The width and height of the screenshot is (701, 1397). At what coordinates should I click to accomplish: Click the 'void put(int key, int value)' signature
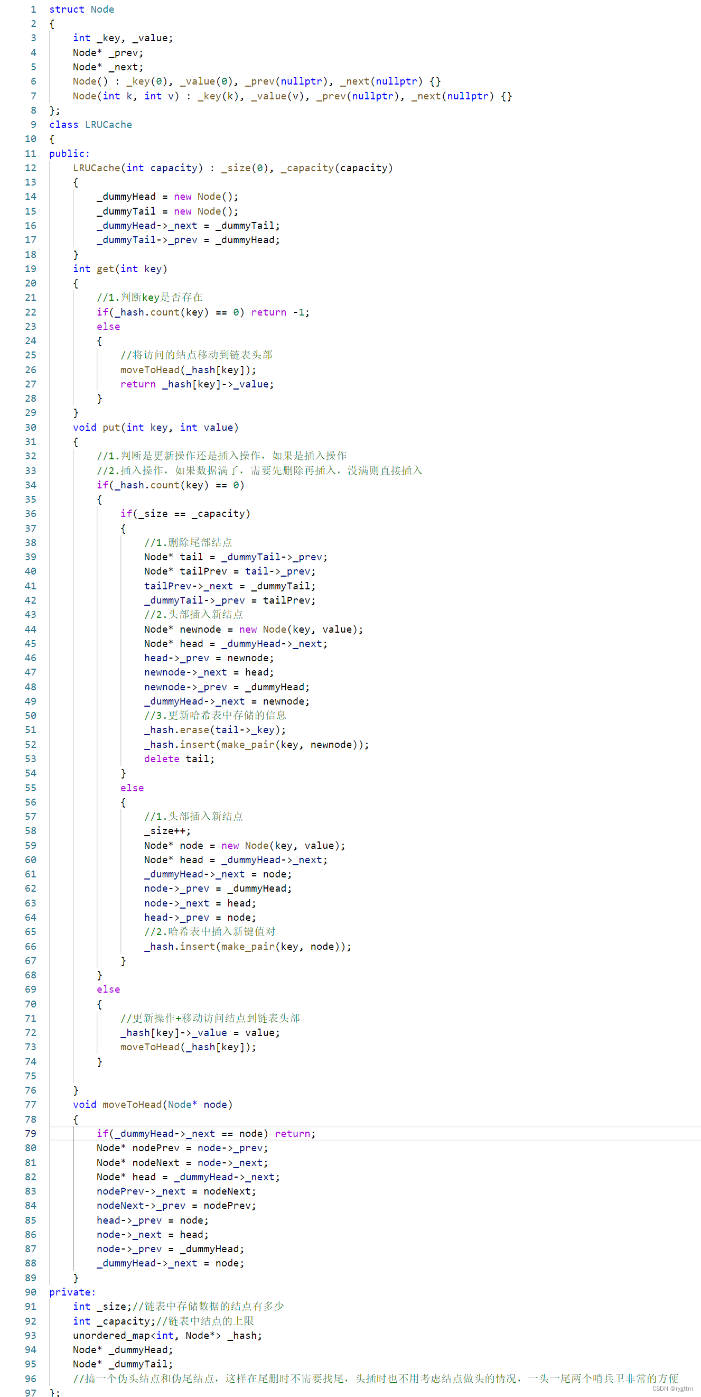(156, 427)
